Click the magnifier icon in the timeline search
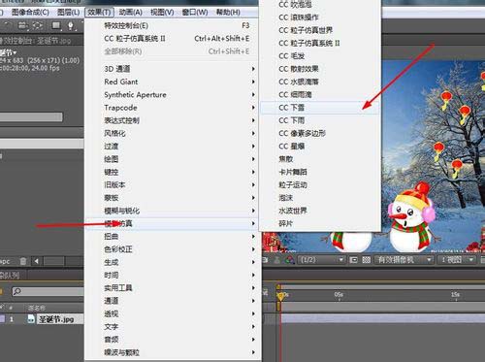This screenshot has height=362, width=485. [x=17, y=291]
